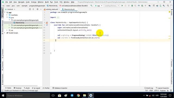Click Sync Project with Gradle Files icon
This screenshot has width=174, height=98.
(x=157, y=5)
